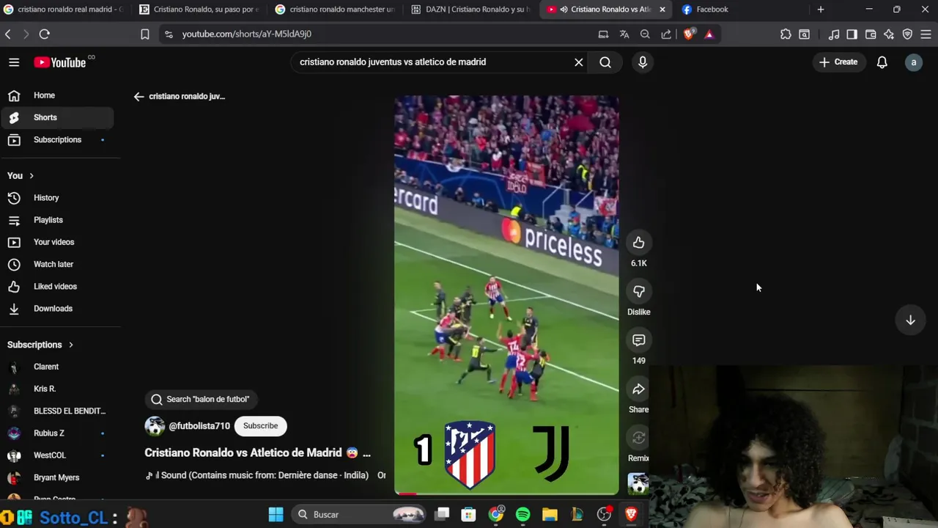
Task: Click the YouTube search magnifier button
Action: 605,62
